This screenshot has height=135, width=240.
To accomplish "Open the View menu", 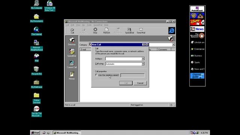I will click(x=78, y=25).
